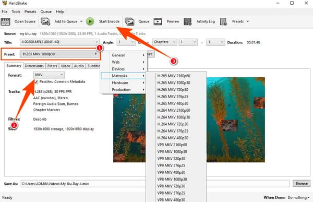Open the Add to Queue dropdown arrow
This screenshot has width=313, height=202.
[81, 21]
